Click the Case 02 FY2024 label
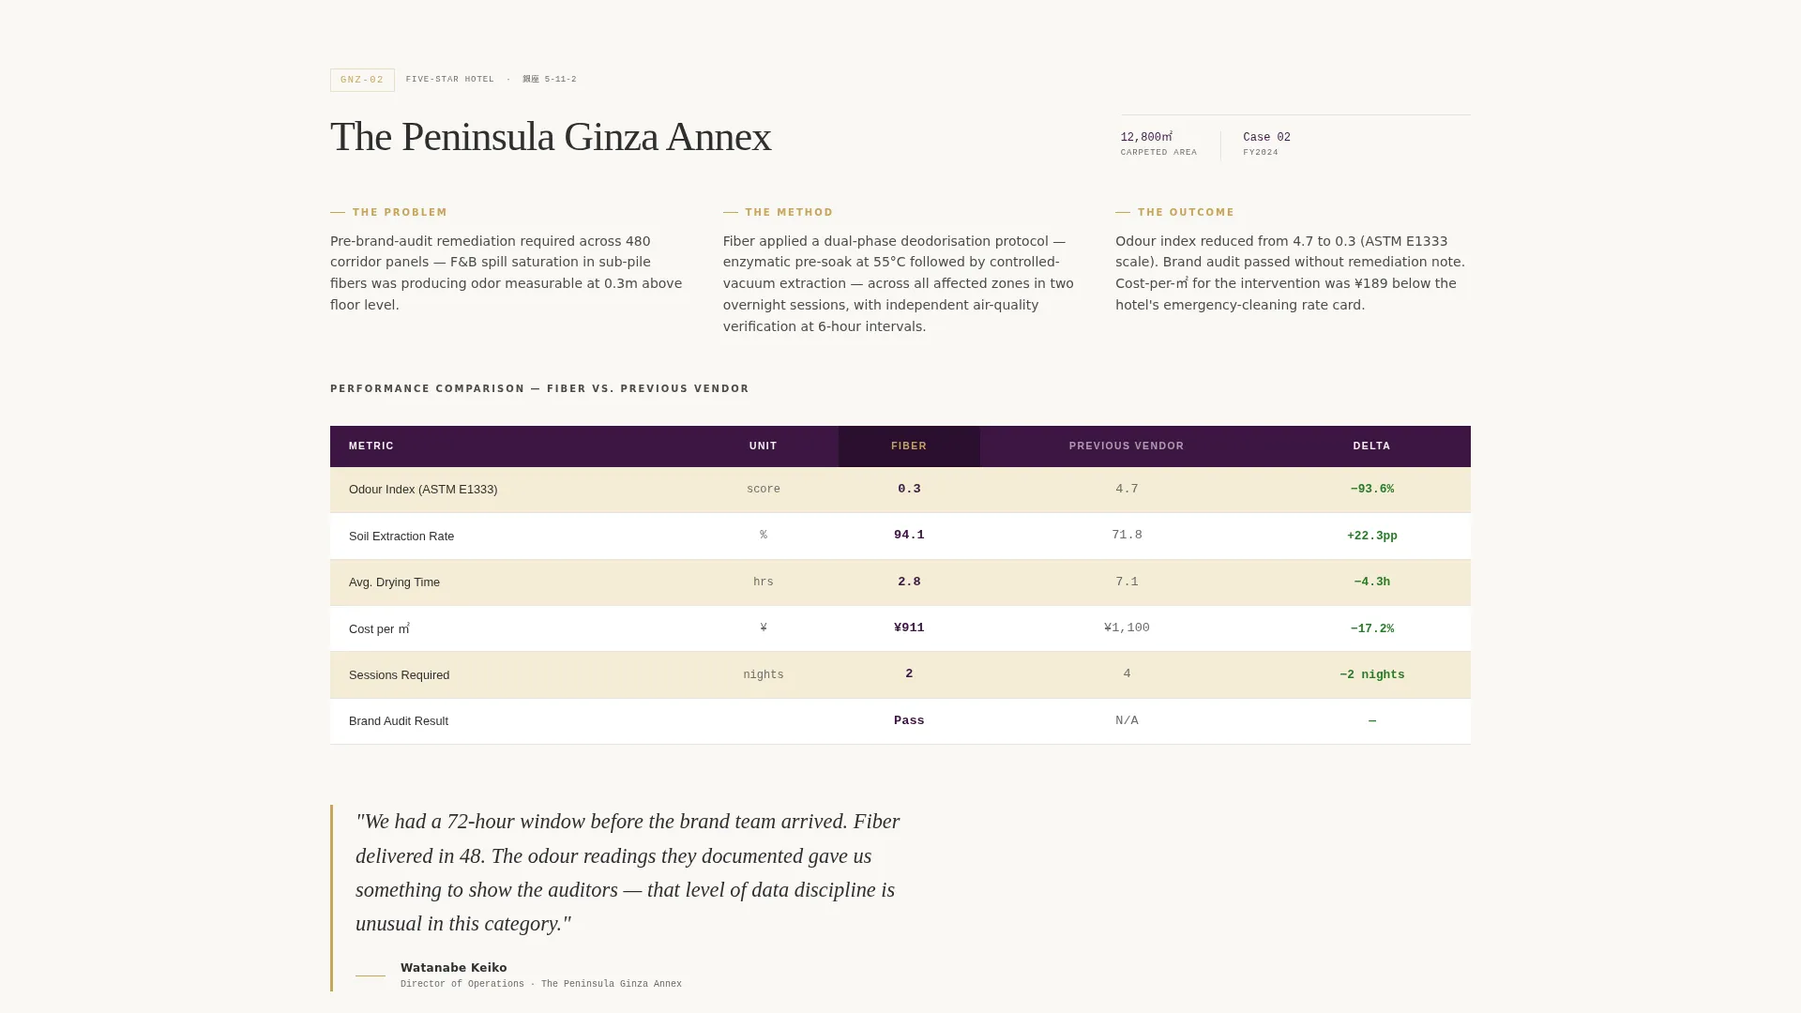Screen dimensions: 1801x1013 point(1266,144)
